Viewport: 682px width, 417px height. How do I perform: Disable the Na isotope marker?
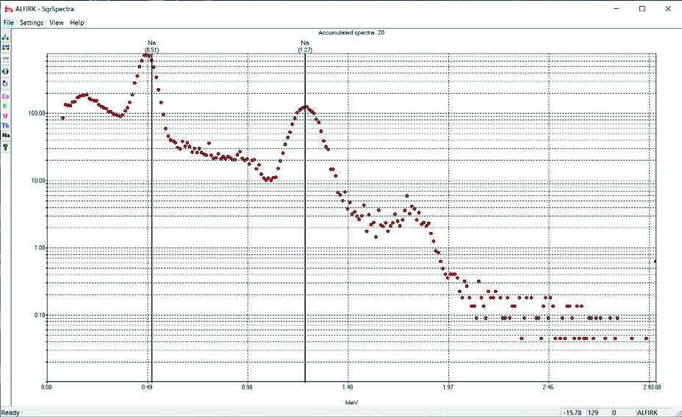click(x=6, y=136)
